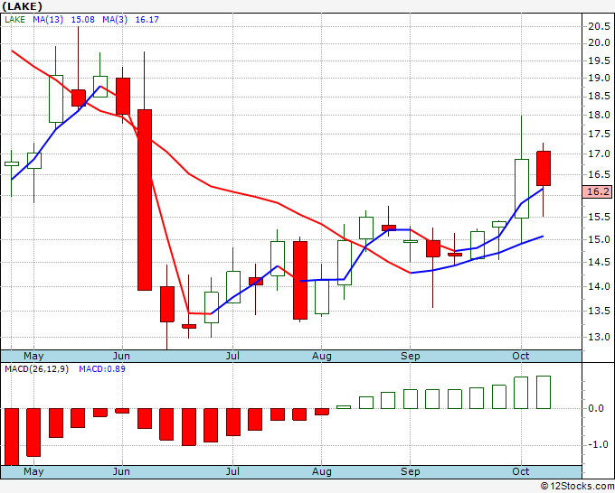
Task: Click the large red June candlestick
Action: (145, 200)
